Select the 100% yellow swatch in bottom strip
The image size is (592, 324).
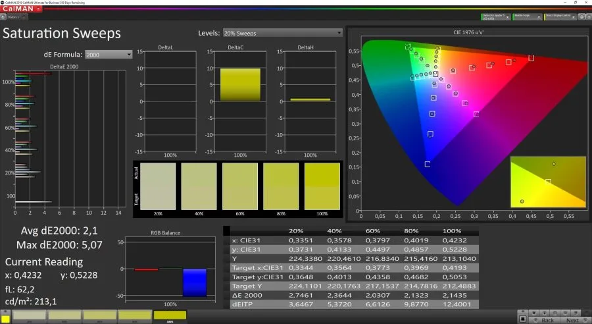point(170,315)
